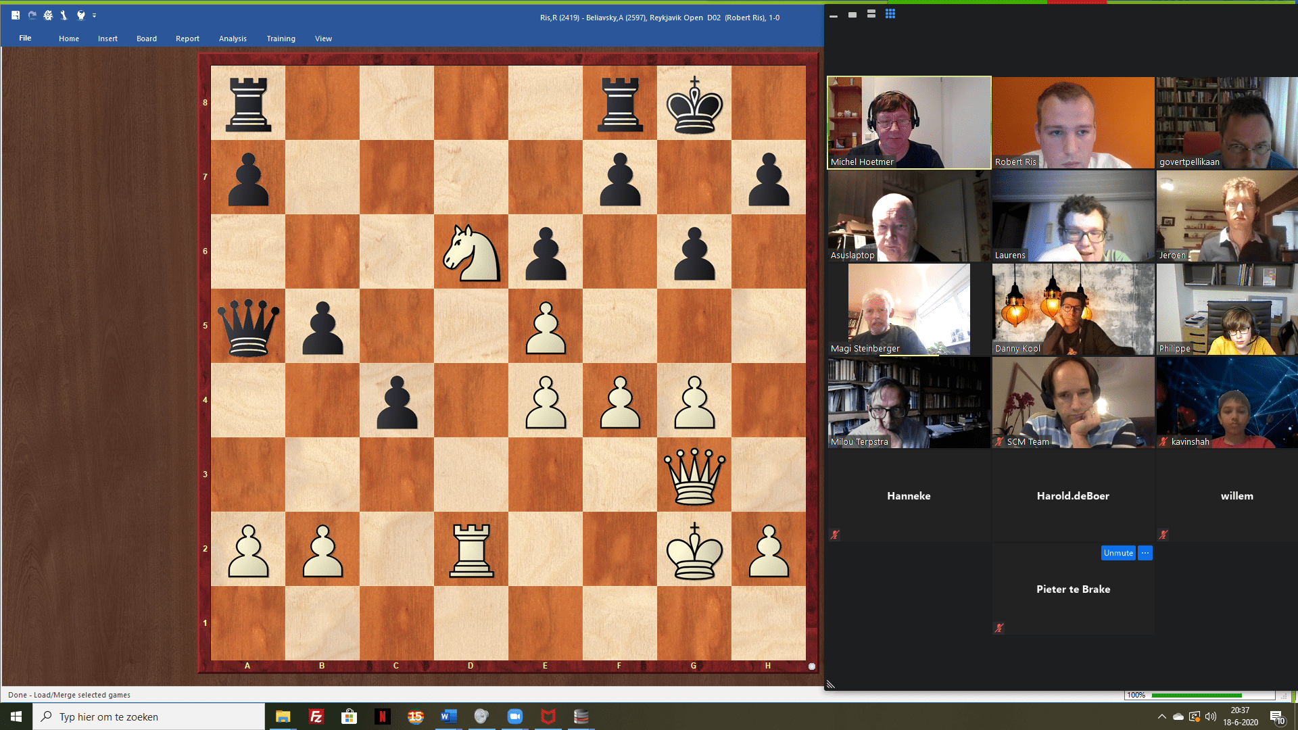Open the Analysis ribbon tab
Viewport: 1298px width, 730px height.
click(x=233, y=39)
